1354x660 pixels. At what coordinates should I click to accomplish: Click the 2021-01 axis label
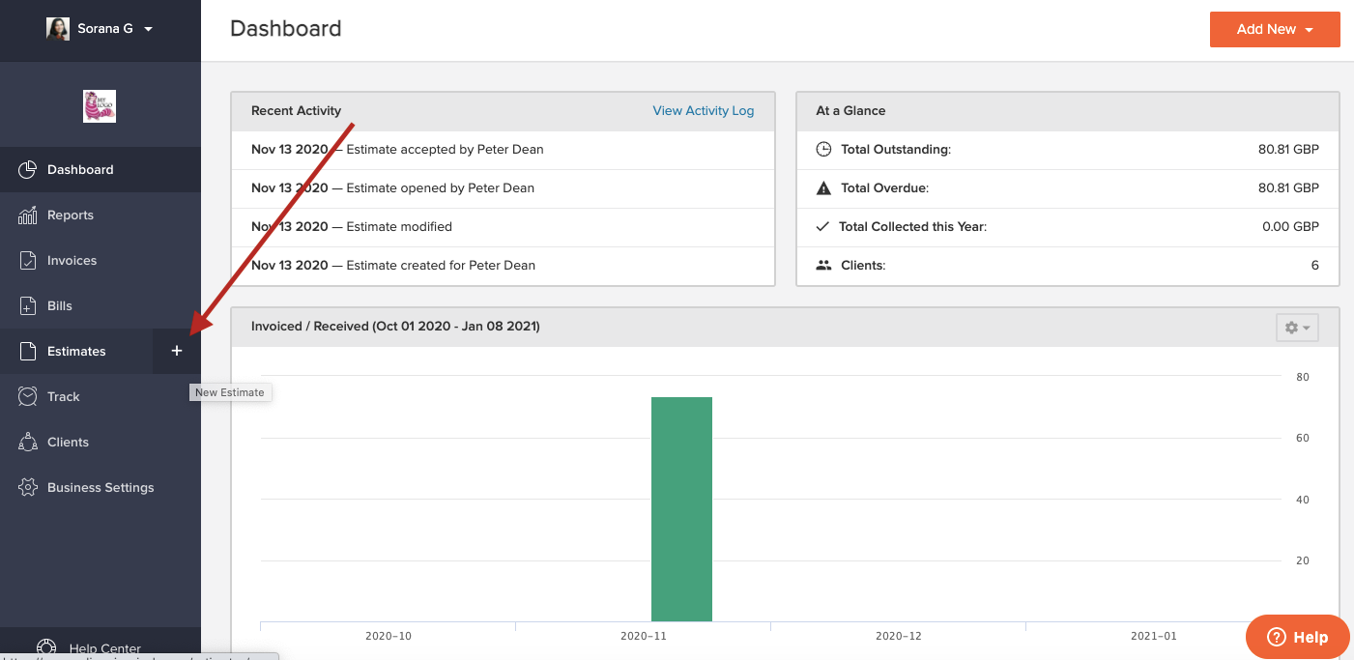(1154, 637)
